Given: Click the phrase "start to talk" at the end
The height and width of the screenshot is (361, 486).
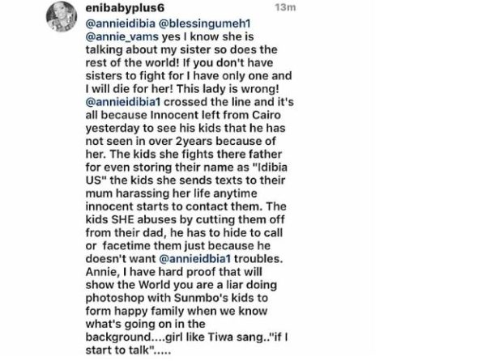Looking at the screenshot, I should [x=117, y=350].
